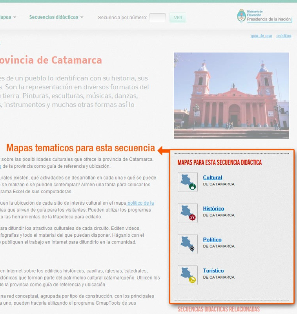Image resolution: width=297 pixels, height=314 pixels.
Task: Follow the Histórico map link
Action: [x=213, y=209]
